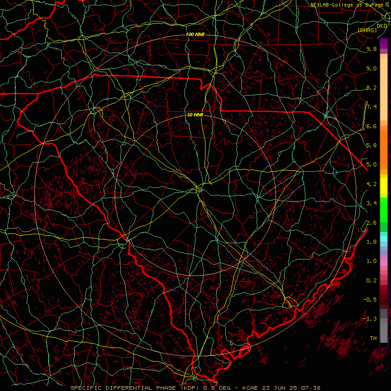This screenshot has width=391, height=391.
Task: Click the 7.4 value on the color scale
Action: pyautogui.click(x=371, y=107)
